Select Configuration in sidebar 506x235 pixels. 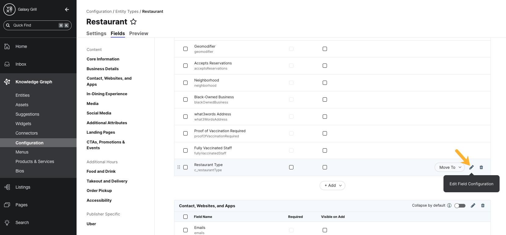[38, 143]
